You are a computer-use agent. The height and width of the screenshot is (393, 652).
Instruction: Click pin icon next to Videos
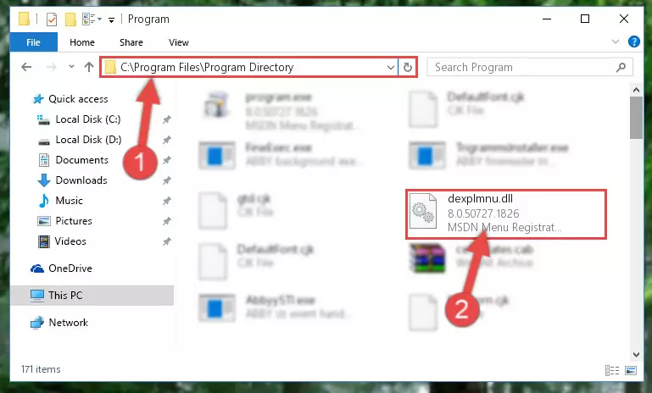166,241
